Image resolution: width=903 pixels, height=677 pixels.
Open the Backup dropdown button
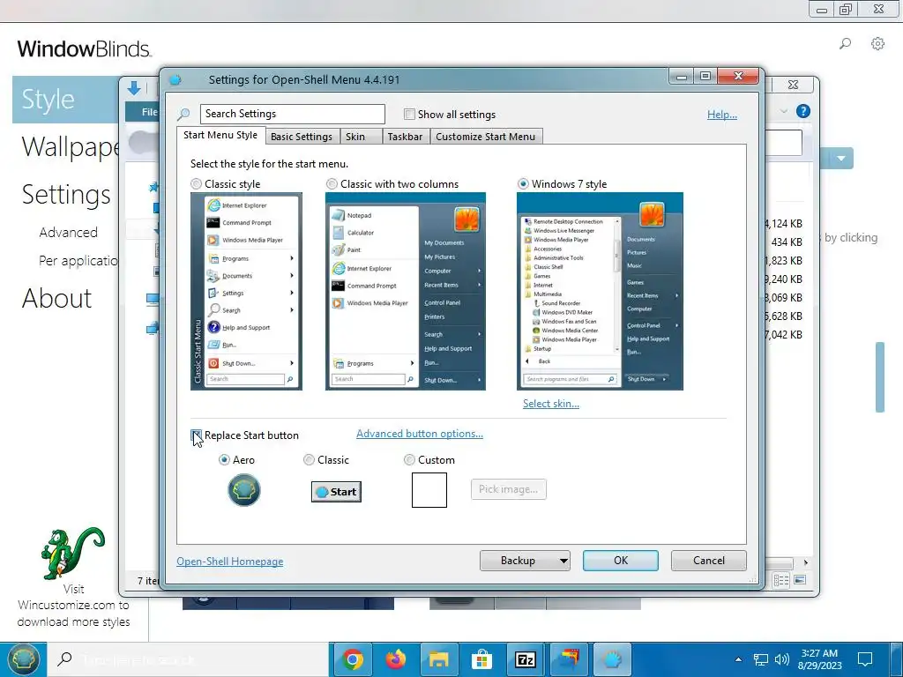tap(525, 560)
